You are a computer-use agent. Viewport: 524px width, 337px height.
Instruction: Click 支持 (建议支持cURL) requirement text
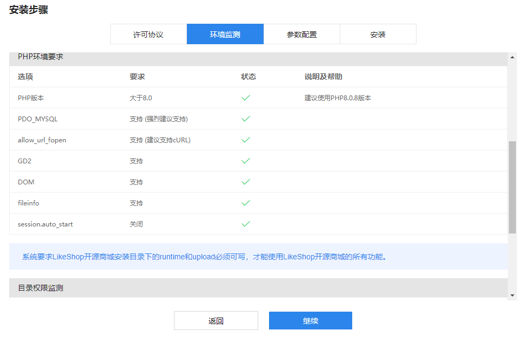pos(160,140)
